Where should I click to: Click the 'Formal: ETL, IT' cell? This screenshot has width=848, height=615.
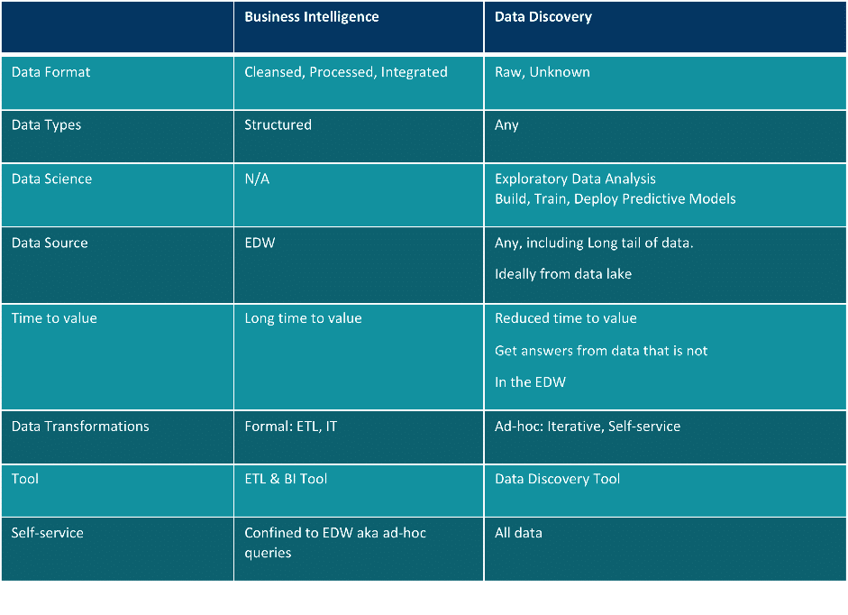click(290, 426)
